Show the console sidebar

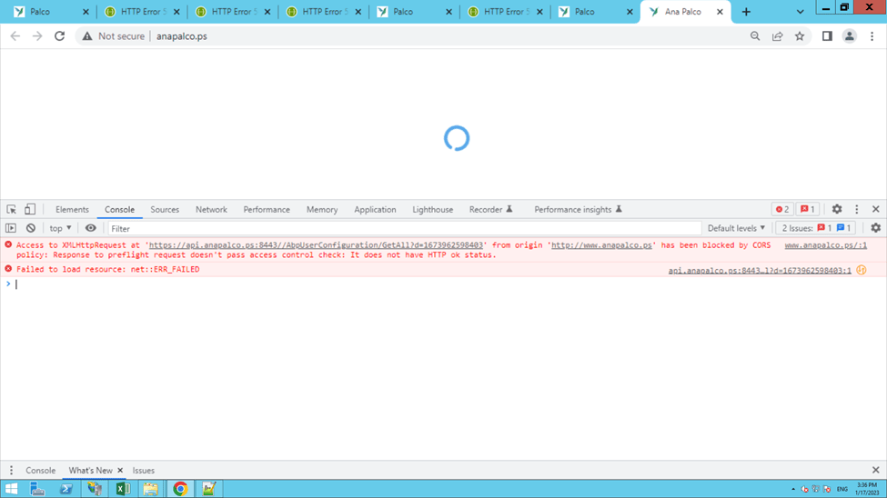pyautogui.click(x=11, y=228)
